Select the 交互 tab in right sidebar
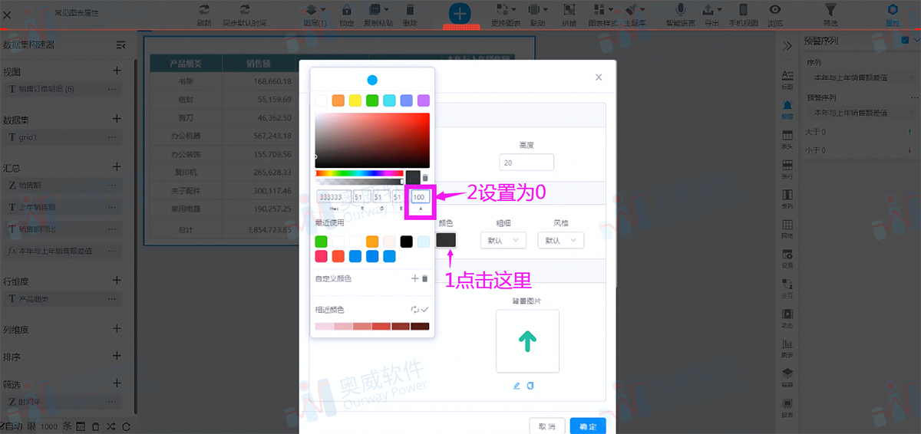Viewport: 921px width, 434px height. pos(787,288)
